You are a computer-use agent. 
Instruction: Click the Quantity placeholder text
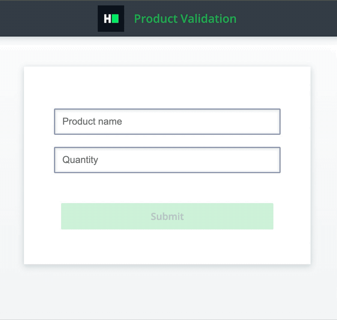click(80, 160)
